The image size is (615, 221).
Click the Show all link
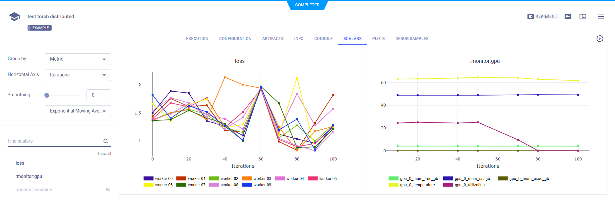[104, 154]
